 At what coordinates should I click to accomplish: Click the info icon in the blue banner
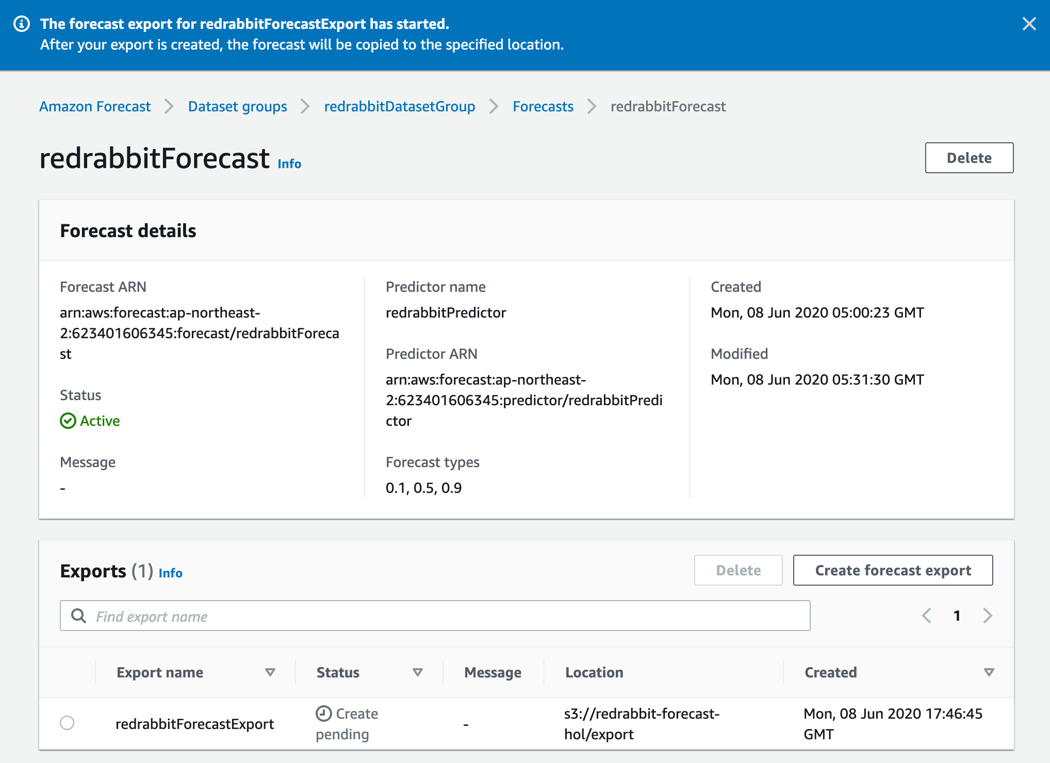coord(22,24)
